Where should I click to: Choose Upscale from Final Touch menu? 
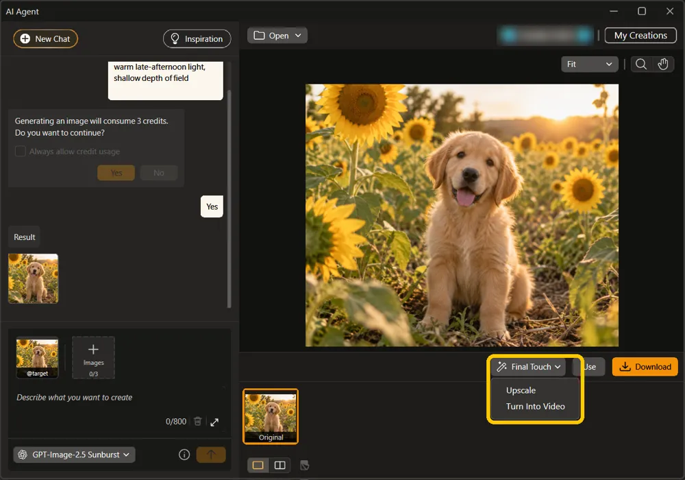521,390
